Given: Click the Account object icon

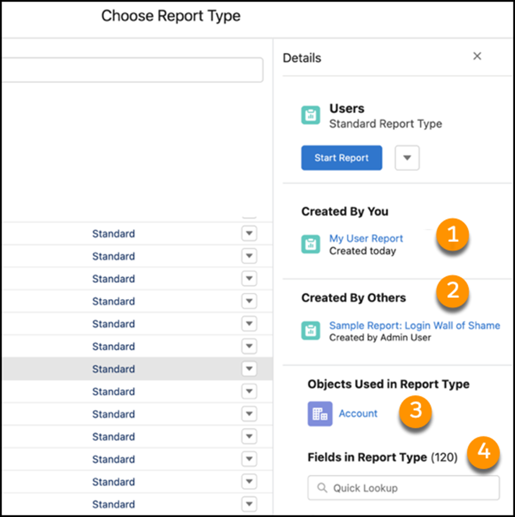Looking at the screenshot, I should (x=320, y=414).
